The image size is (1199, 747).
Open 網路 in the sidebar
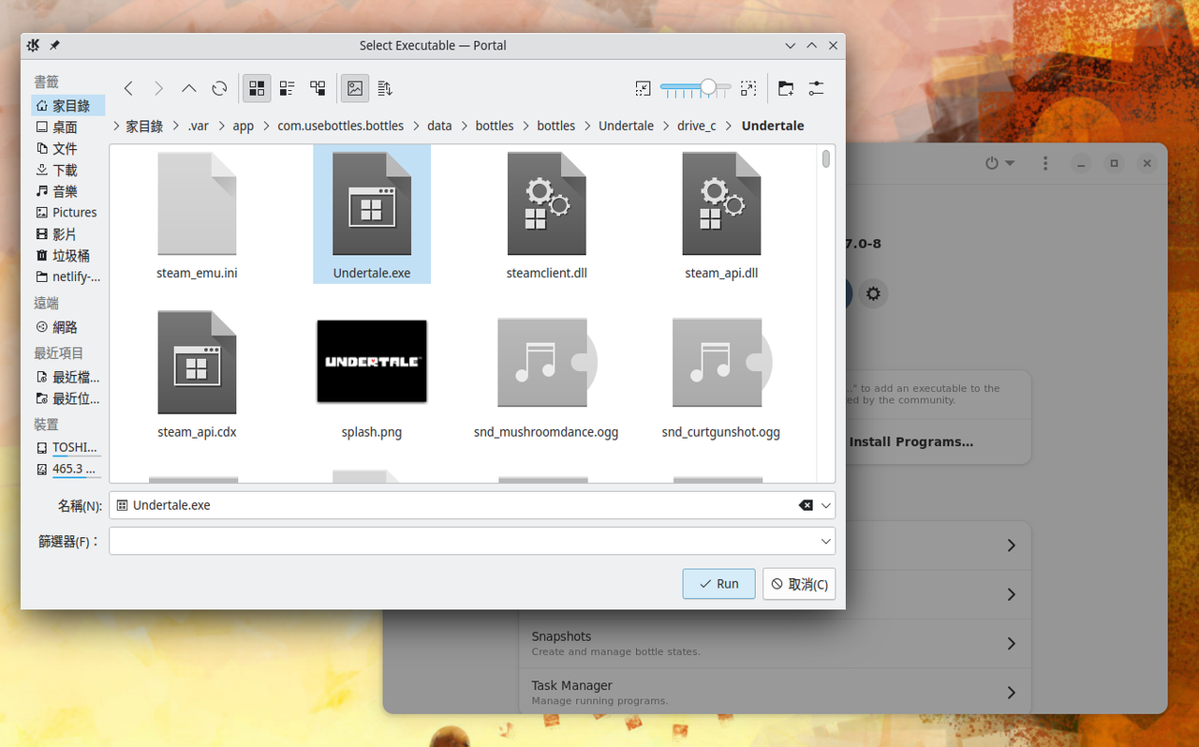tap(67, 327)
